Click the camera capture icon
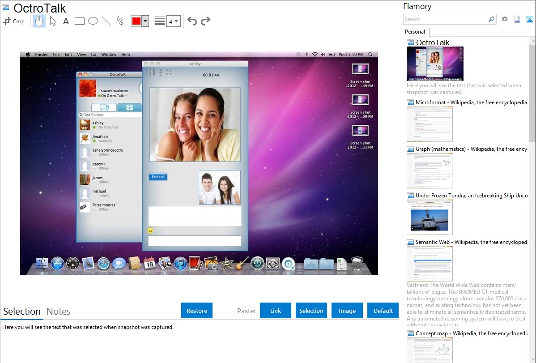Image resolution: width=536 pixels, height=363 pixels. [505, 19]
